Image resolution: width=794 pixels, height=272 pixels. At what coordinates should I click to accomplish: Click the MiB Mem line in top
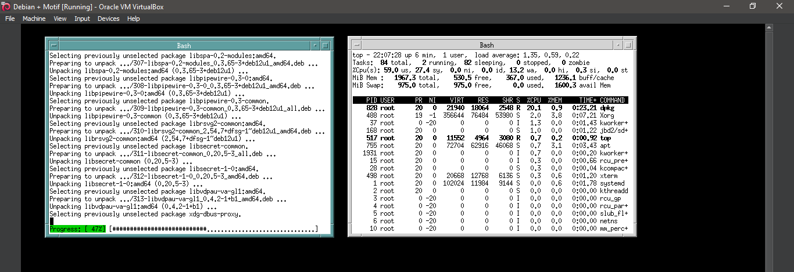pos(483,78)
